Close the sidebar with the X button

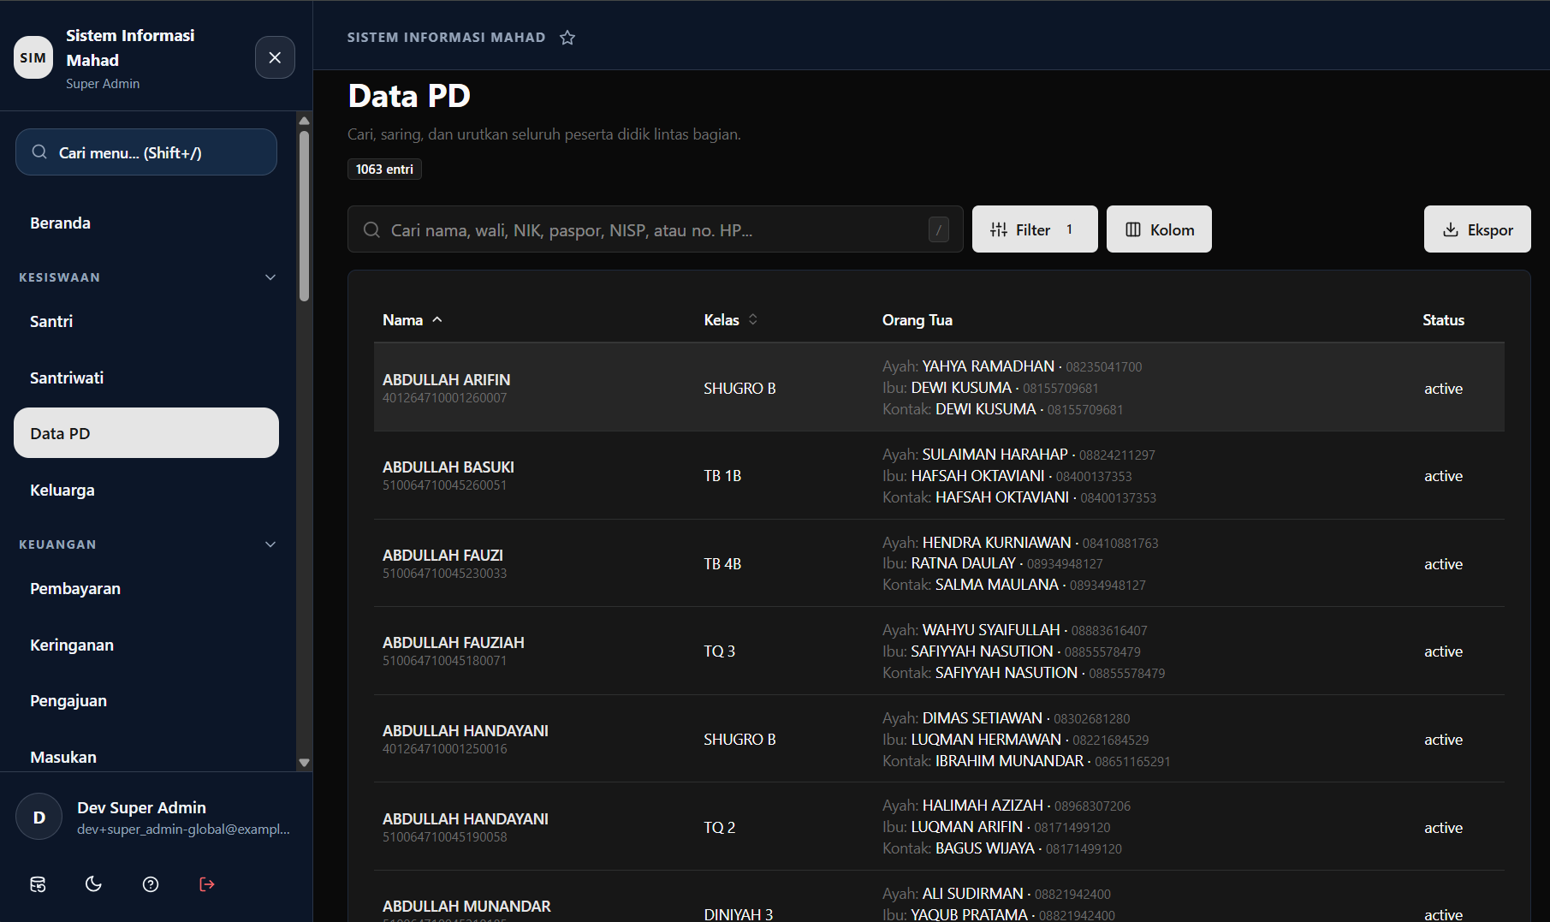[275, 57]
